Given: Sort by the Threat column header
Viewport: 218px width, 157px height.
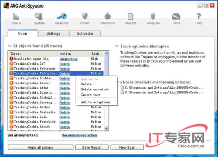Looking at the screenshot, I should click(x=33, y=53).
